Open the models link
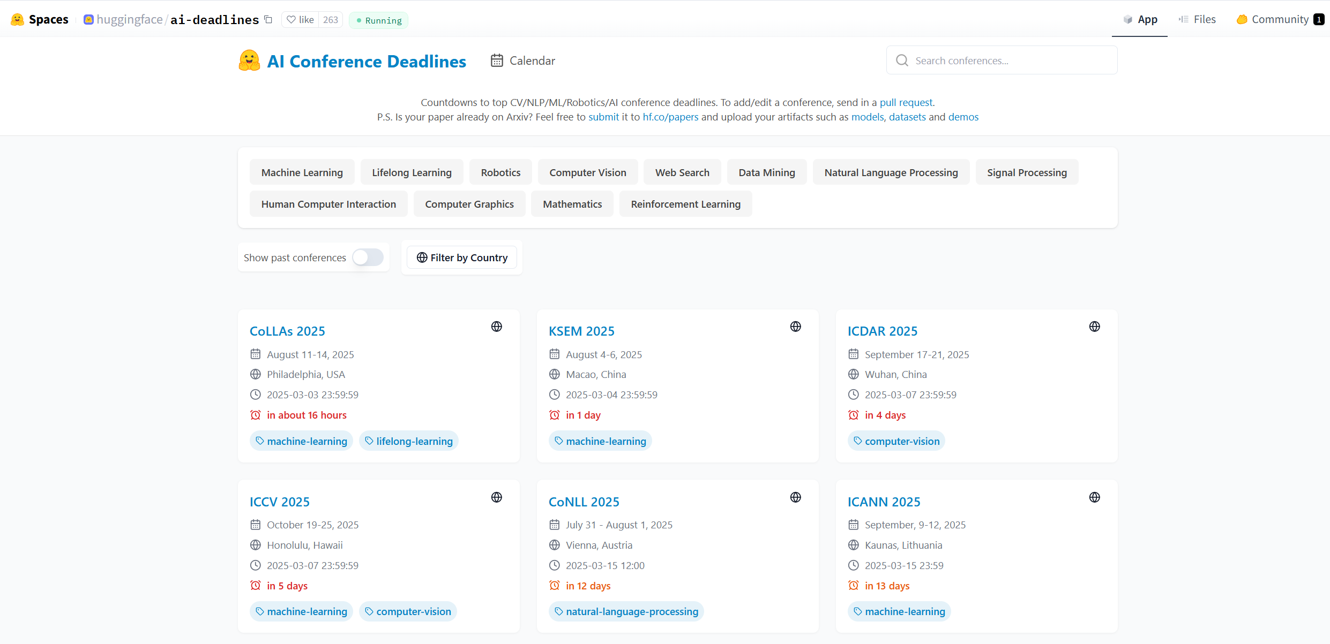Viewport: 1330px width, 644px height. (868, 117)
